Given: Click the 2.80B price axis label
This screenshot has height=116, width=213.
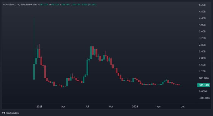Looking at the screenshot, I should point(202,45).
